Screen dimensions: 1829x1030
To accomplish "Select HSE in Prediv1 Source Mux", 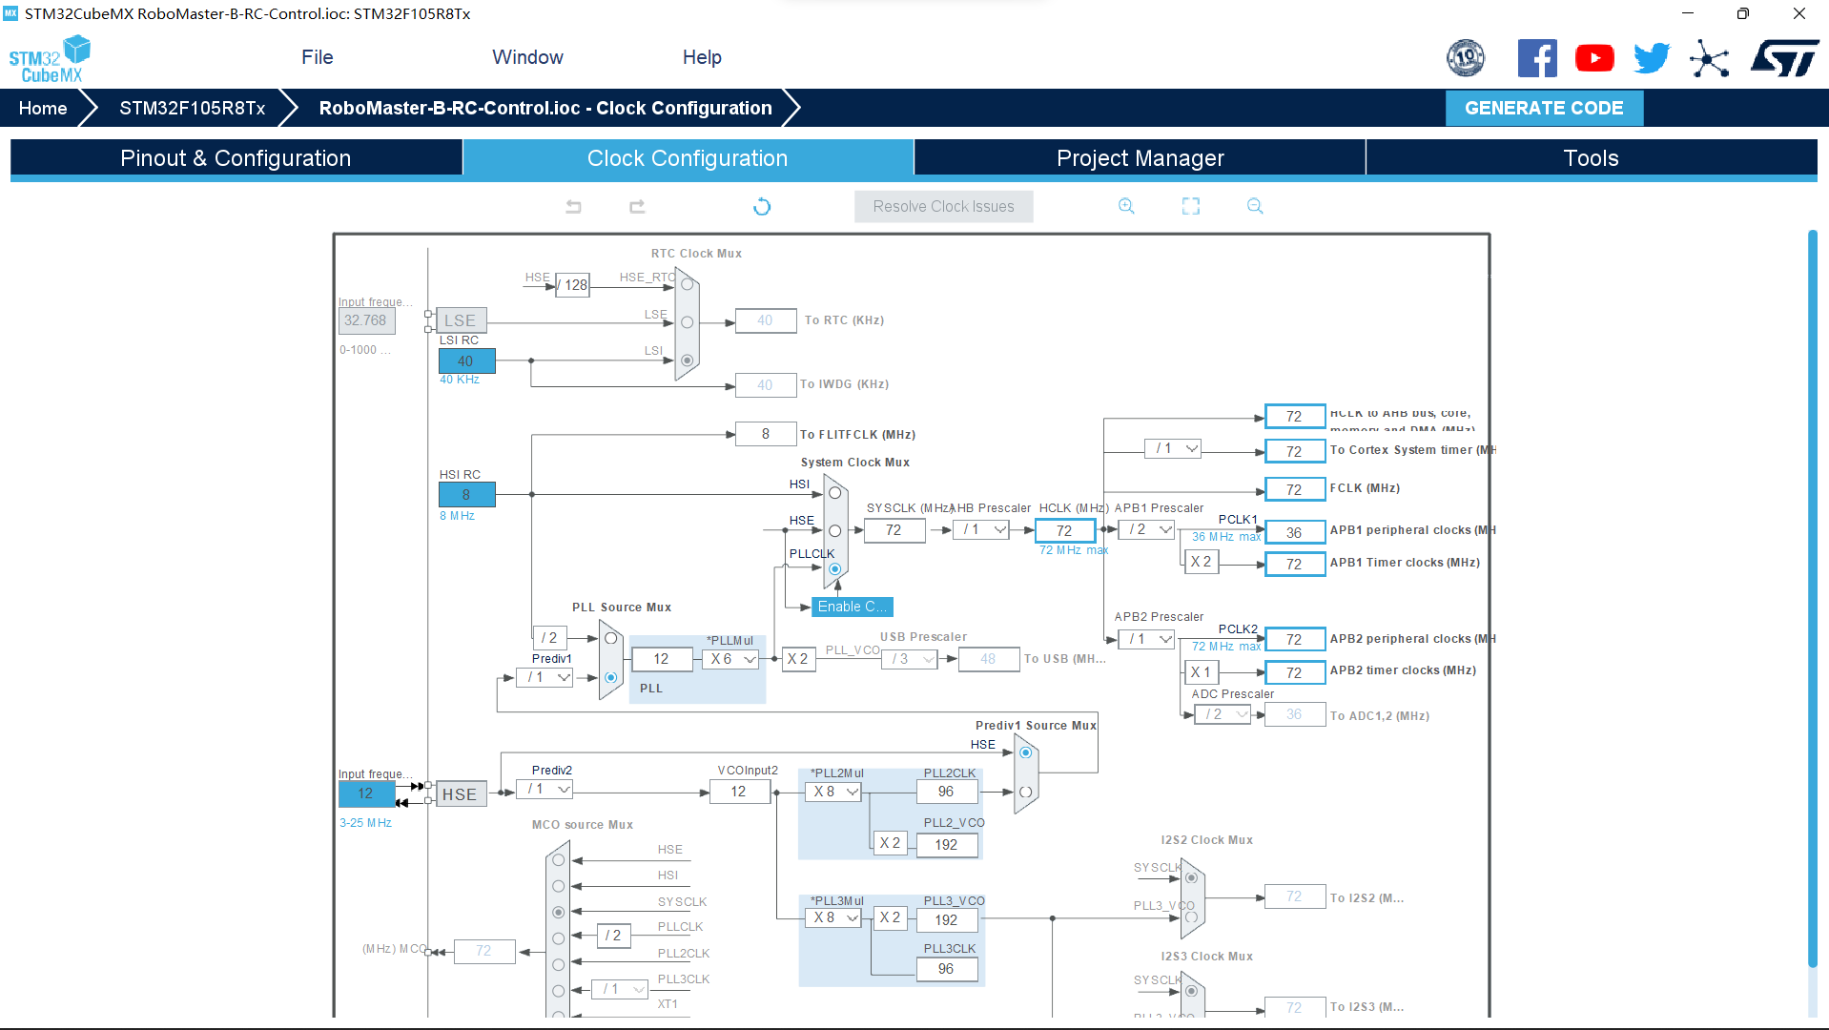I will point(1025,753).
